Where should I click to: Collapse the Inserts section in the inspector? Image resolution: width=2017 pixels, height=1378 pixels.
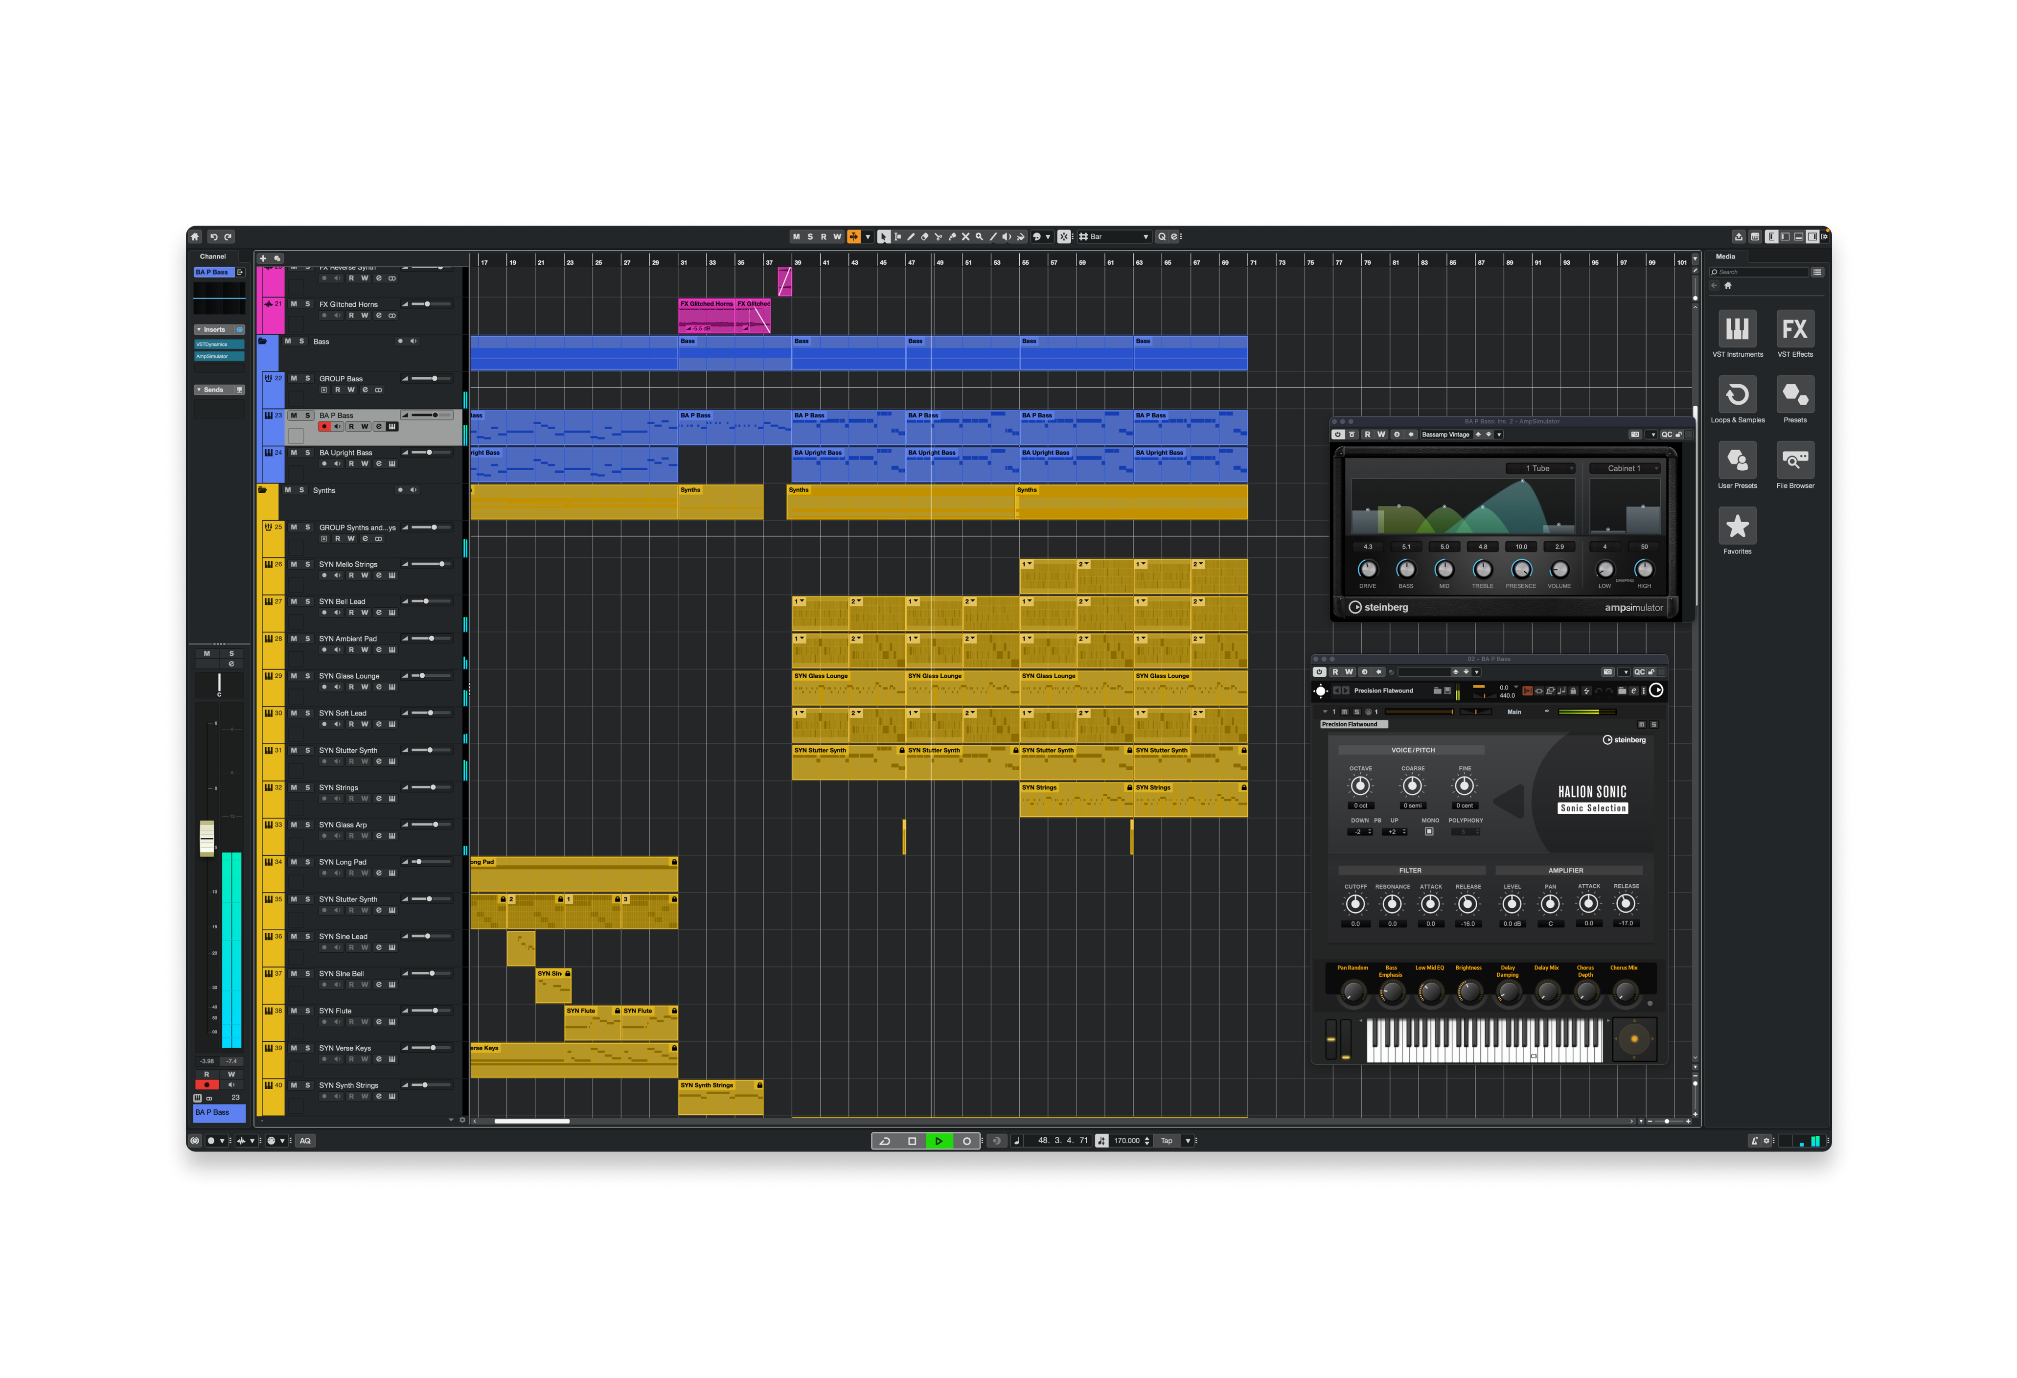(x=199, y=329)
